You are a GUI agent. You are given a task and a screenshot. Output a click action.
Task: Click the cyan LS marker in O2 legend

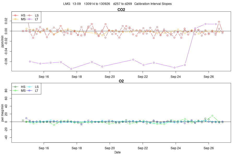29,87
